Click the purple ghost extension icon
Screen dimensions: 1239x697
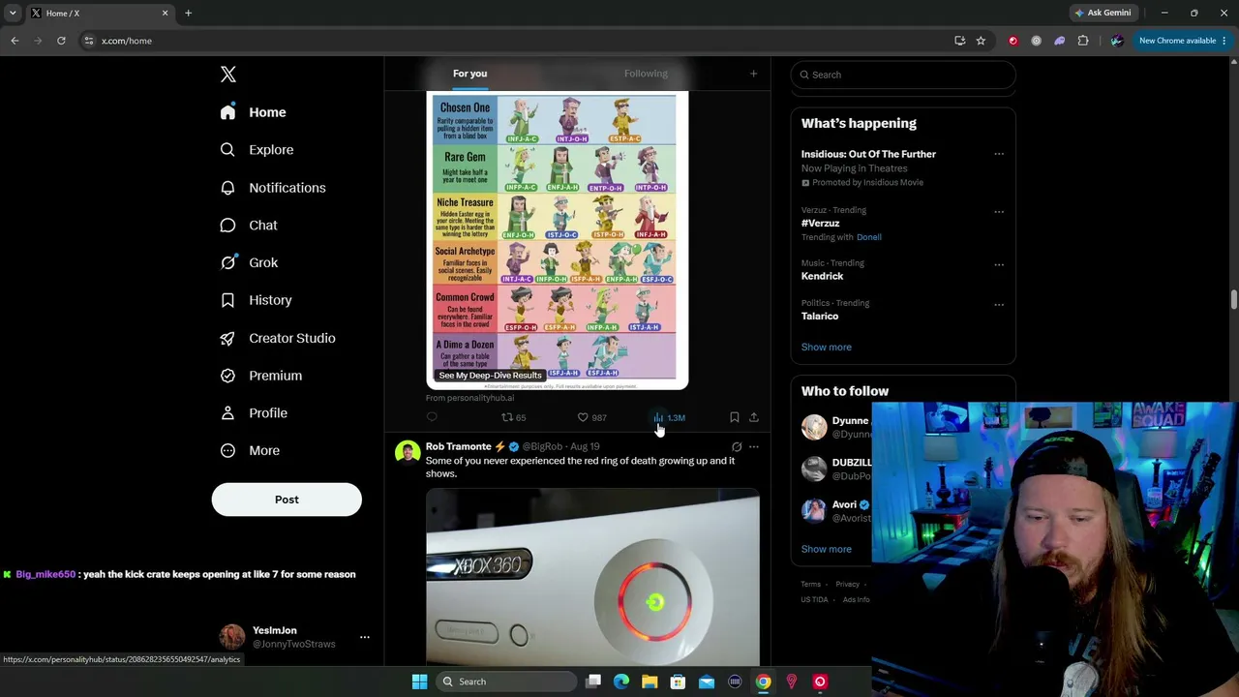point(1060,41)
